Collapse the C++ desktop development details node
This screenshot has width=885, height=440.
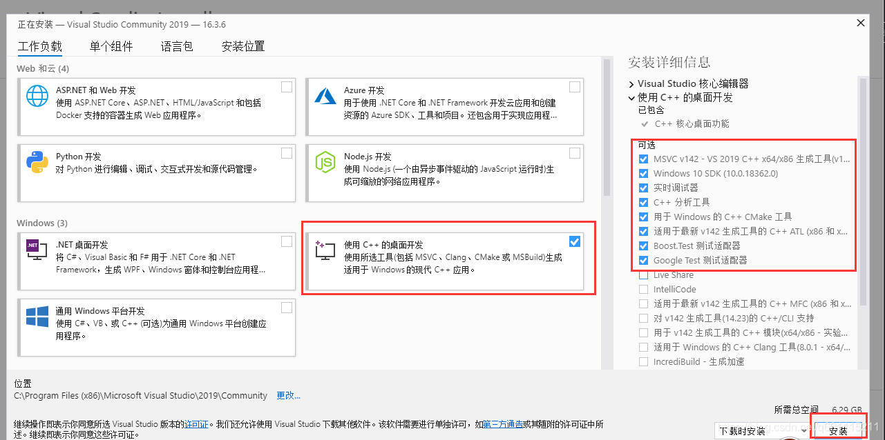tap(631, 97)
